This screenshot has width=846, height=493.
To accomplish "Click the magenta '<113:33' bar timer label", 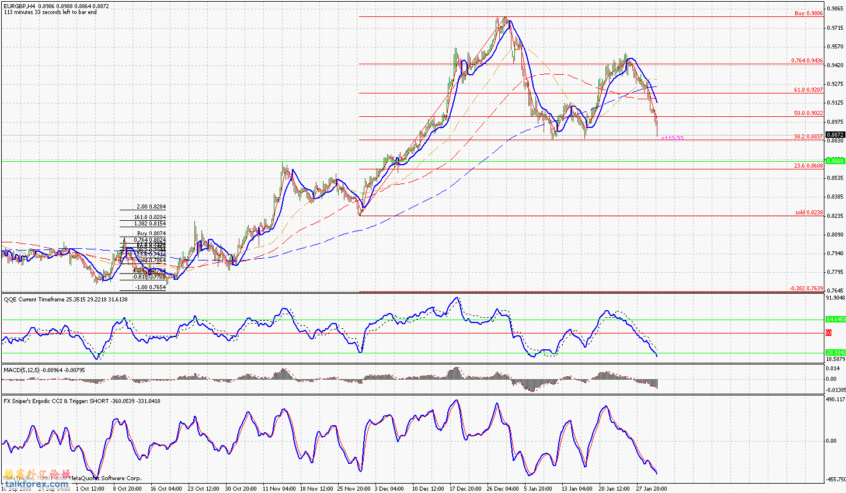I will point(672,138).
